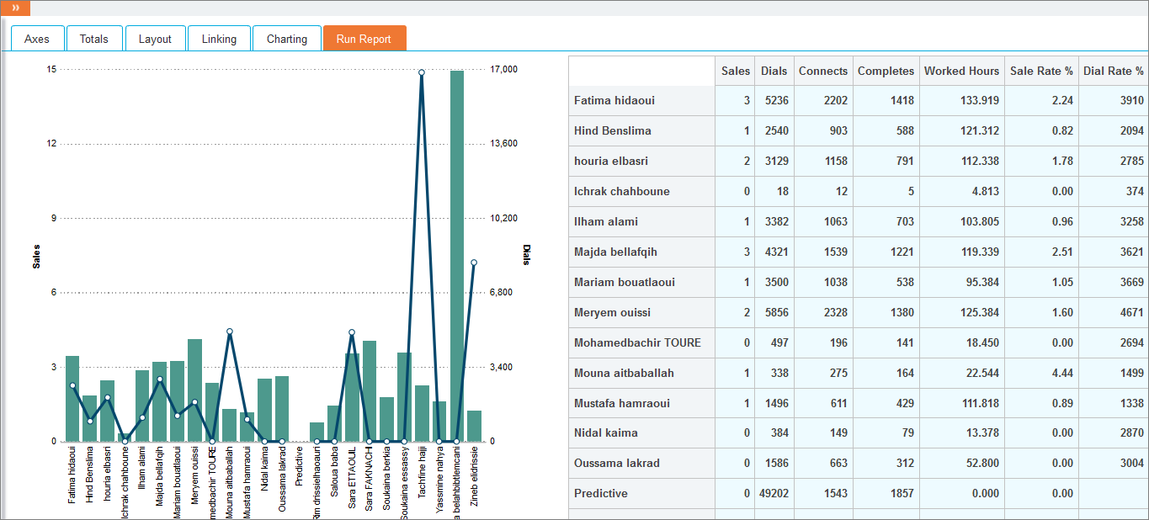Select Hind Benslima row header in table
Viewport: 1149px width, 520px height.
[642, 131]
